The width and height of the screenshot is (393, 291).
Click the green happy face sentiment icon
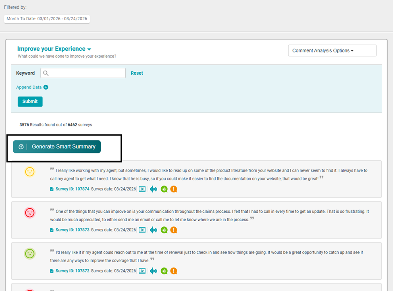[30, 253]
